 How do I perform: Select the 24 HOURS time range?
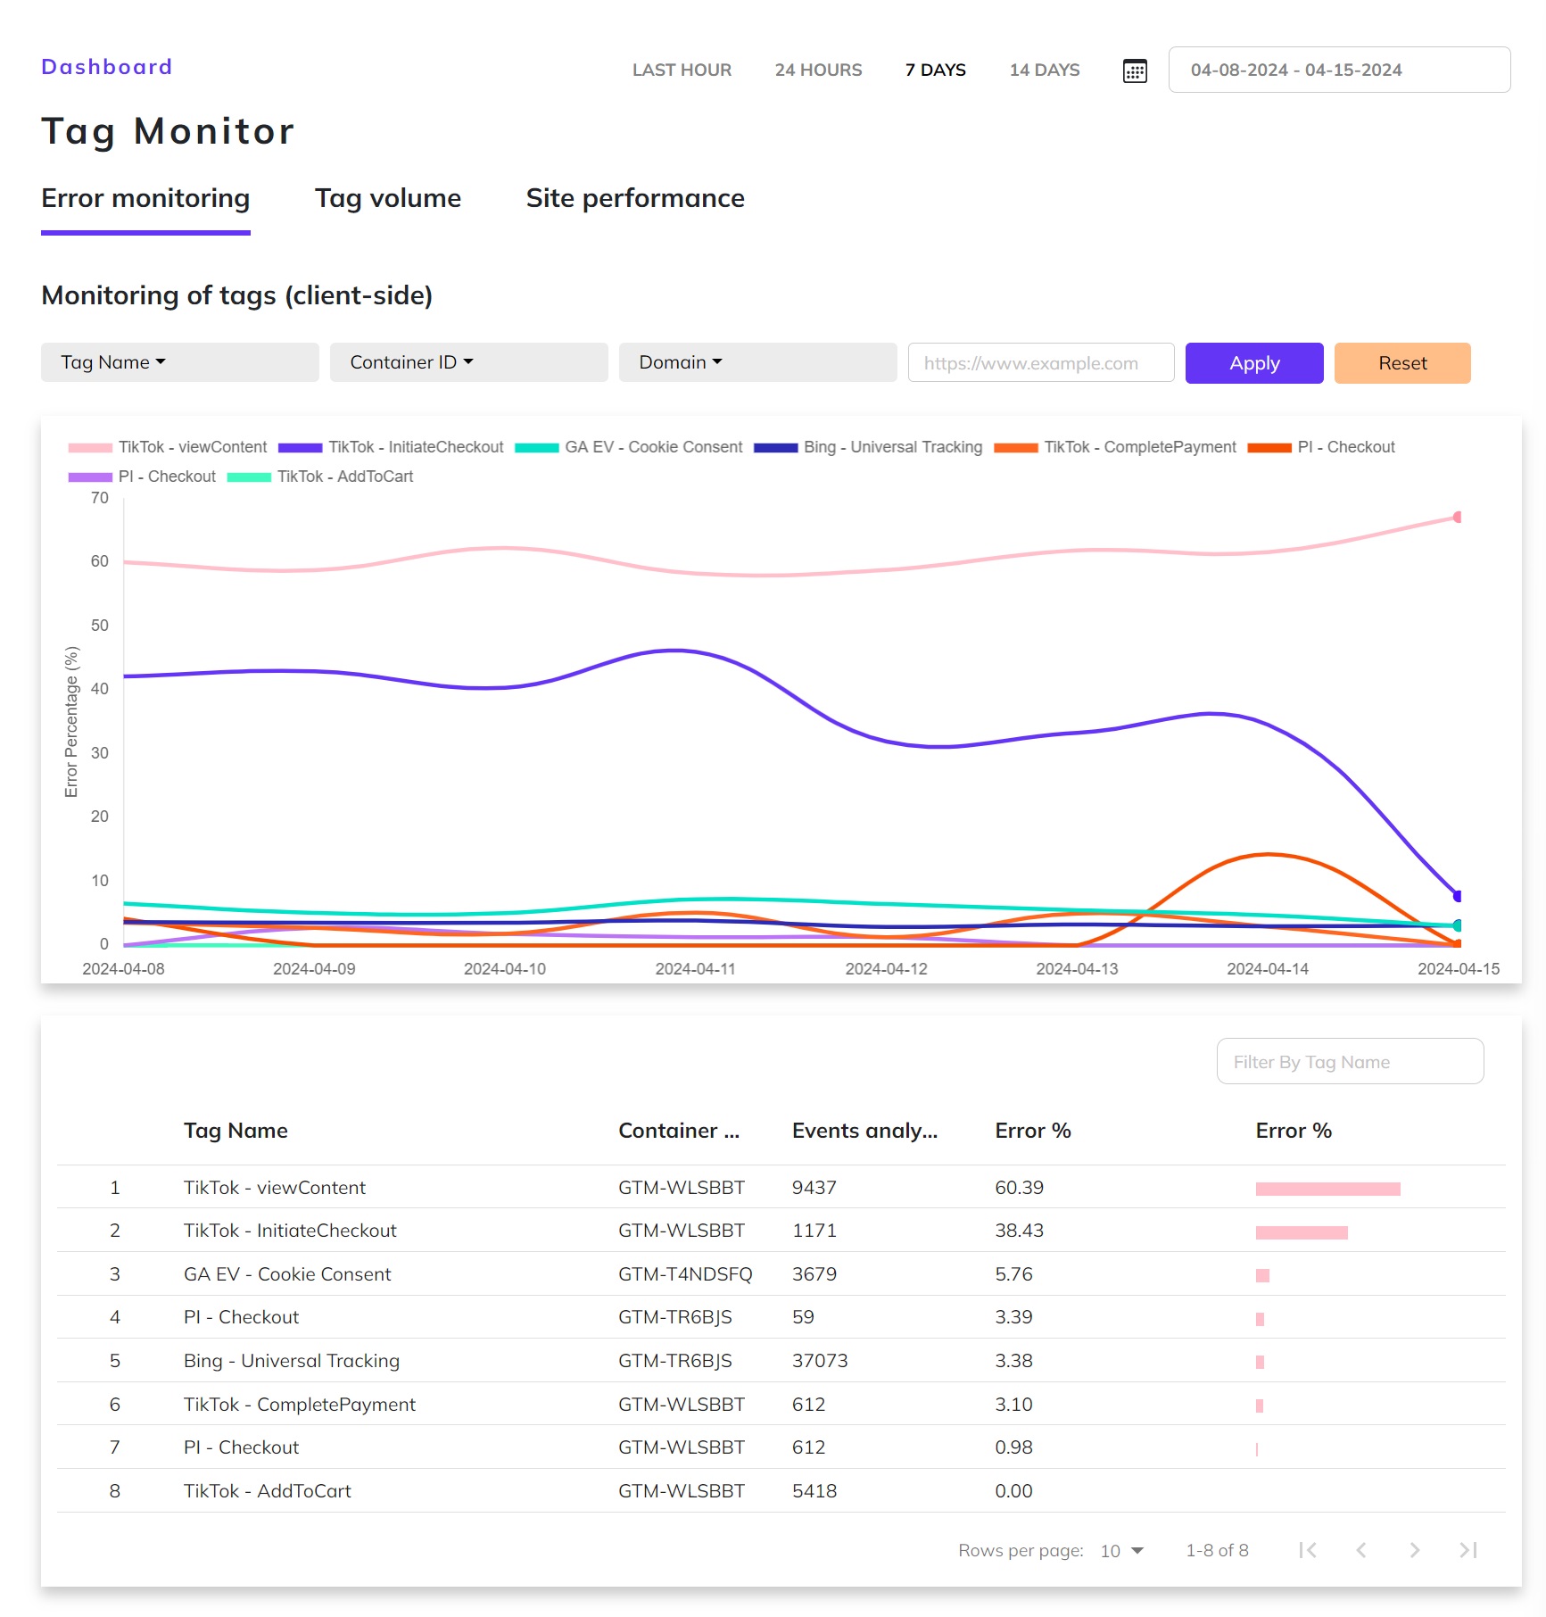tap(818, 70)
